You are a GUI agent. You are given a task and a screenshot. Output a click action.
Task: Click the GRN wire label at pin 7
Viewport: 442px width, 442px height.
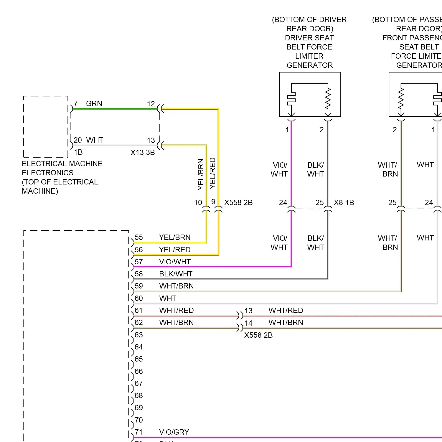click(x=94, y=103)
